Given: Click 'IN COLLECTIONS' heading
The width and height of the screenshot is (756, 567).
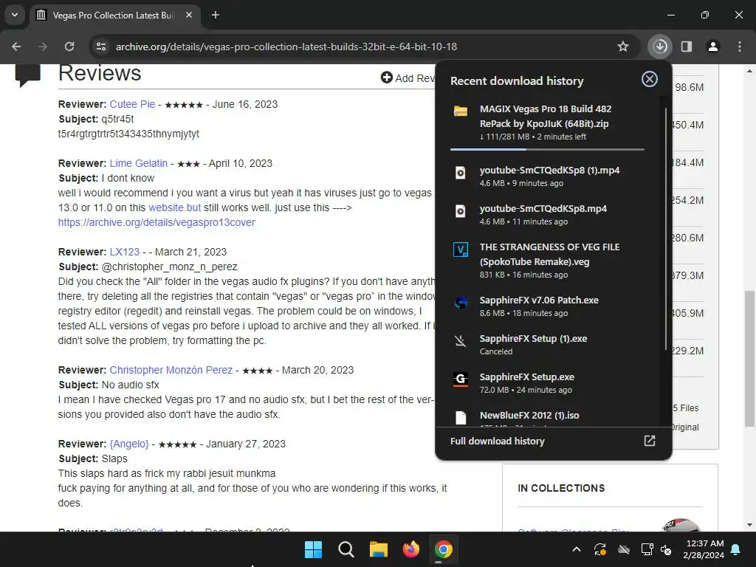Looking at the screenshot, I should [561, 488].
